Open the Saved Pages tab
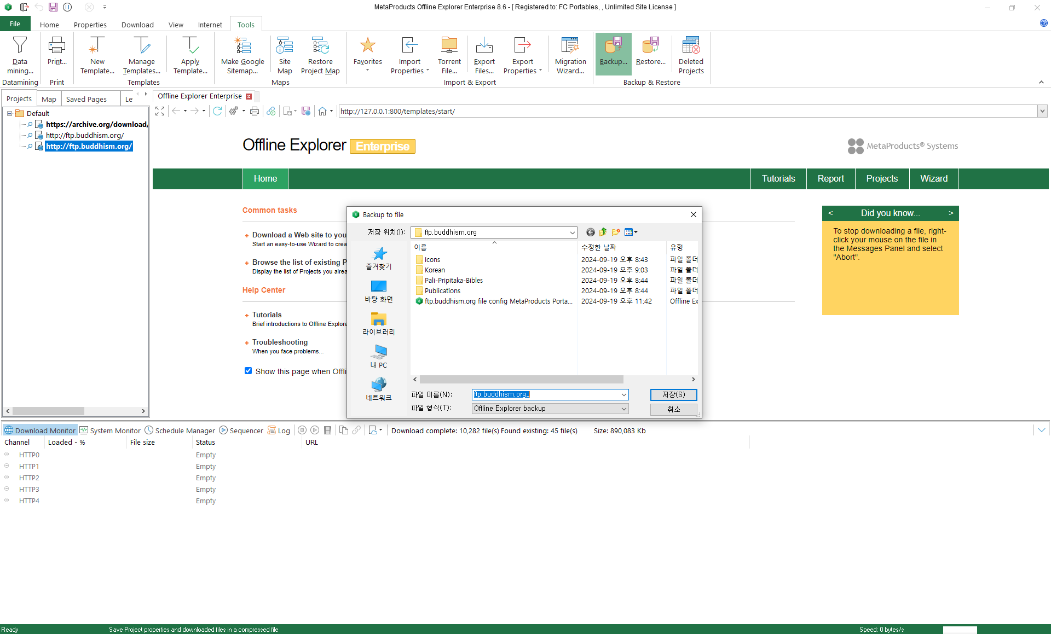This screenshot has width=1051, height=634. (x=86, y=99)
